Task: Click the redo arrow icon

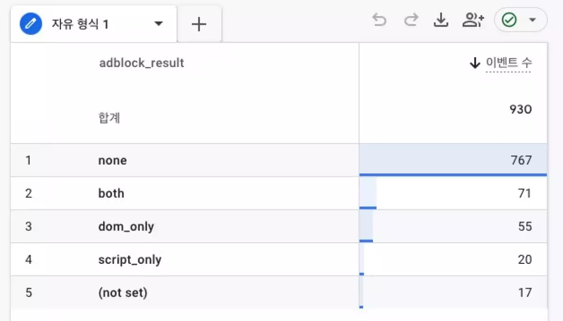Action: click(x=411, y=21)
